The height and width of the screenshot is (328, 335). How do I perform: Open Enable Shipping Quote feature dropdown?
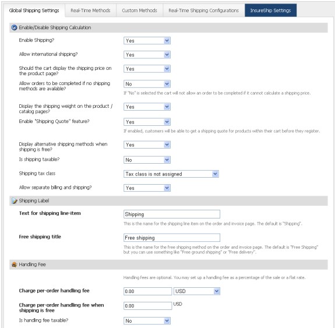click(x=147, y=122)
